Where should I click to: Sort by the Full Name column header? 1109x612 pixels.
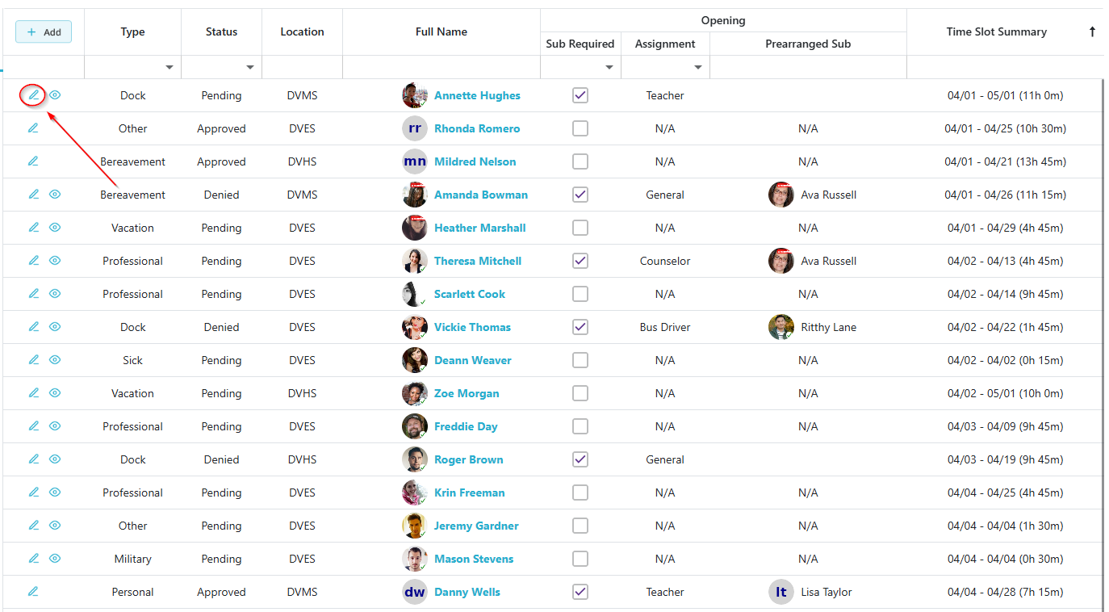pos(442,32)
